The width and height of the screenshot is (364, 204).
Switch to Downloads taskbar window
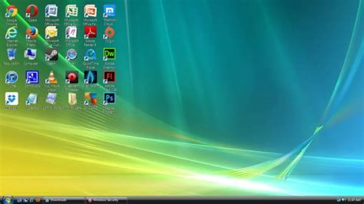[x=63, y=200]
